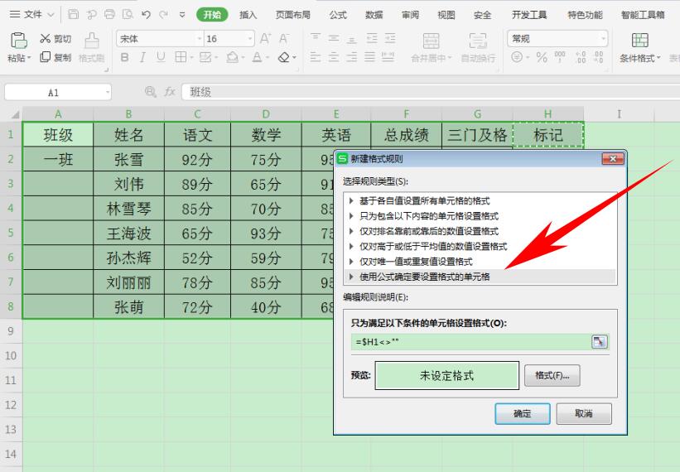
Task: Click the fill color bucket icon
Action: 233,57
